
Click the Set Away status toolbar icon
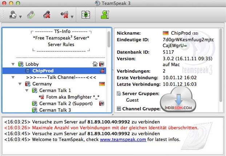click(x=13, y=15)
